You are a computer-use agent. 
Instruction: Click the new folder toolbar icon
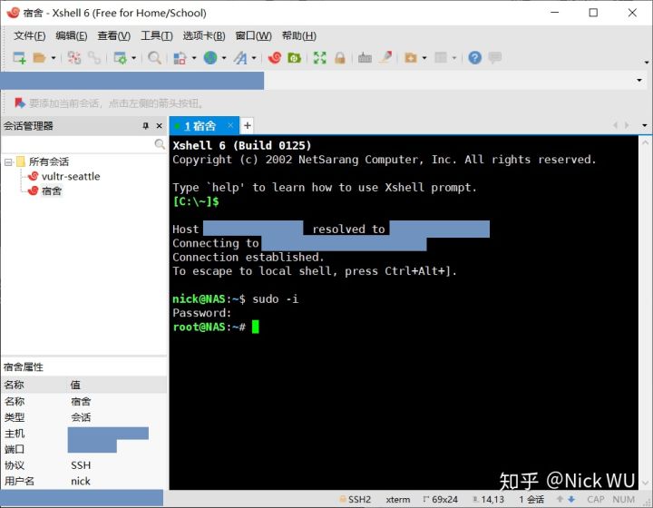(411, 58)
